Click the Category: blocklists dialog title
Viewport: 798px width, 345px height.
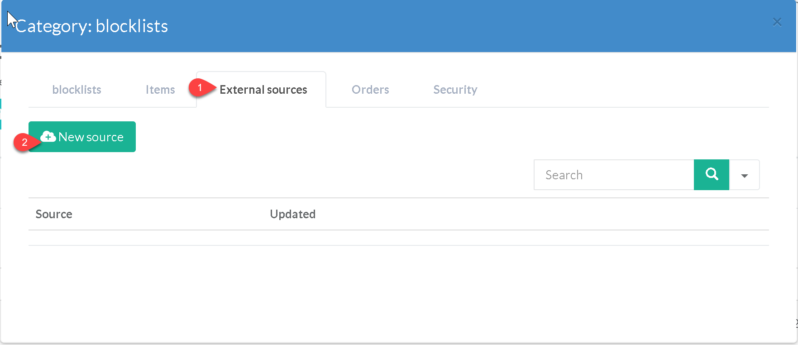92,26
